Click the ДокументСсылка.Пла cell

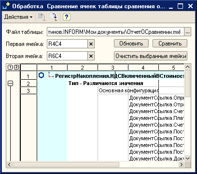tap(156, 118)
